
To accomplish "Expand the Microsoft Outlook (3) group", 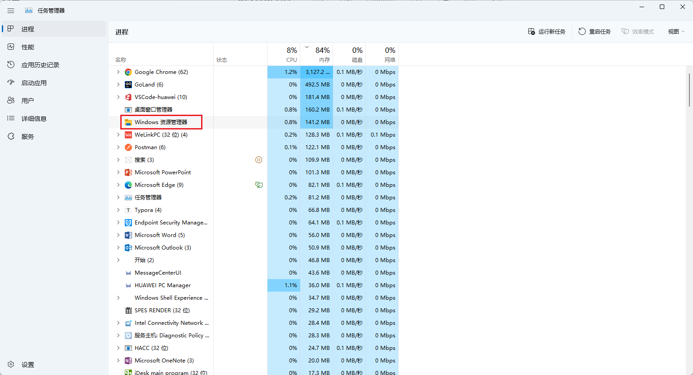I will click(118, 248).
